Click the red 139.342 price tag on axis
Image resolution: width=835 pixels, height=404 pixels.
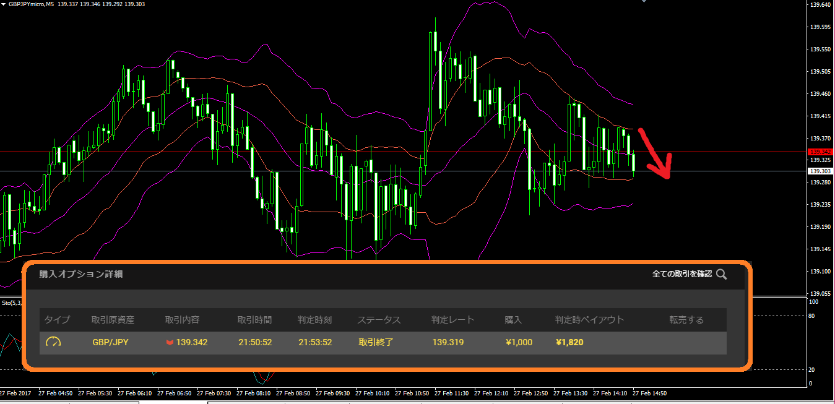pos(821,152)
